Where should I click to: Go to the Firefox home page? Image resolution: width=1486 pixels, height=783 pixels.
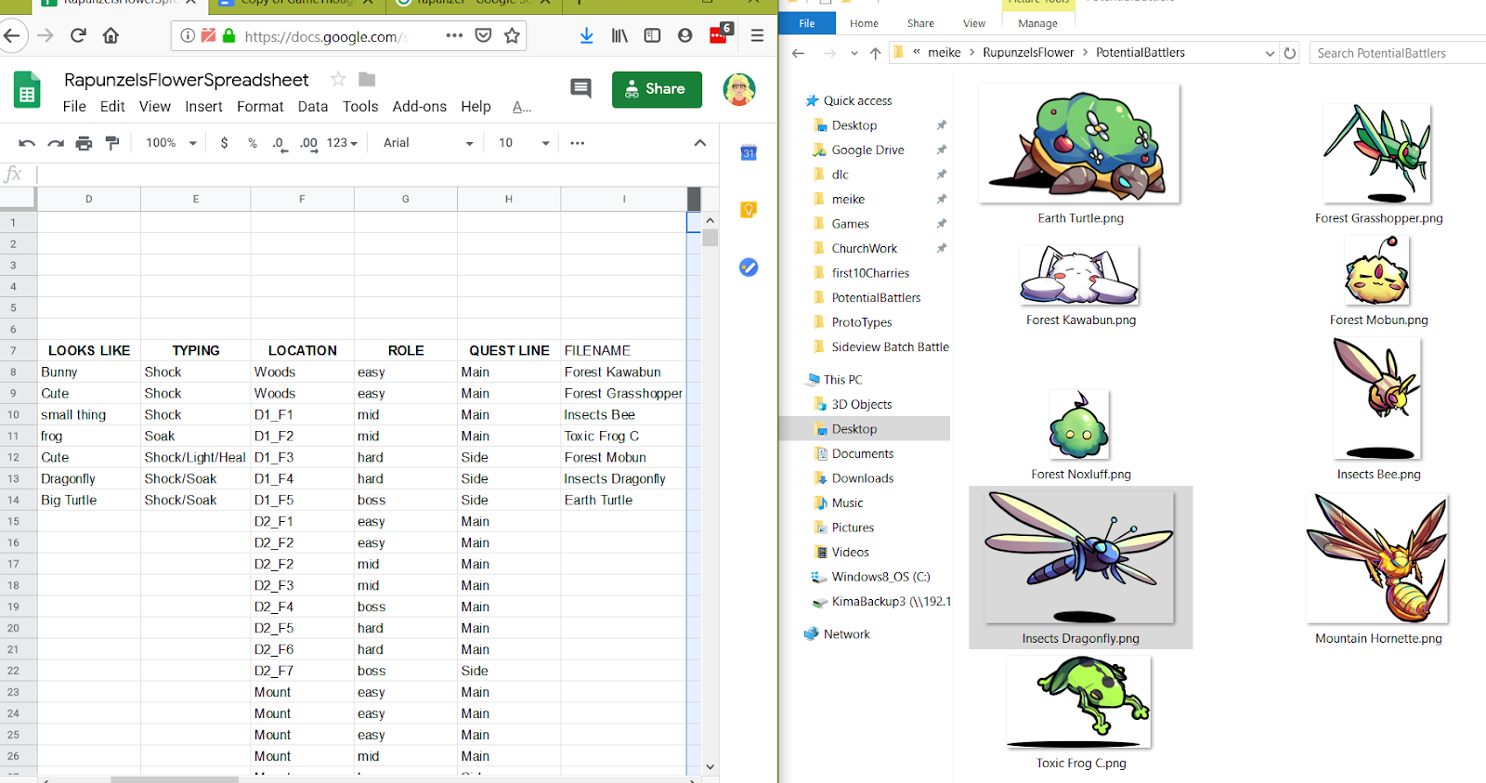click(111, 36)
